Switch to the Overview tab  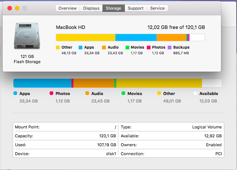pos(67,8)
